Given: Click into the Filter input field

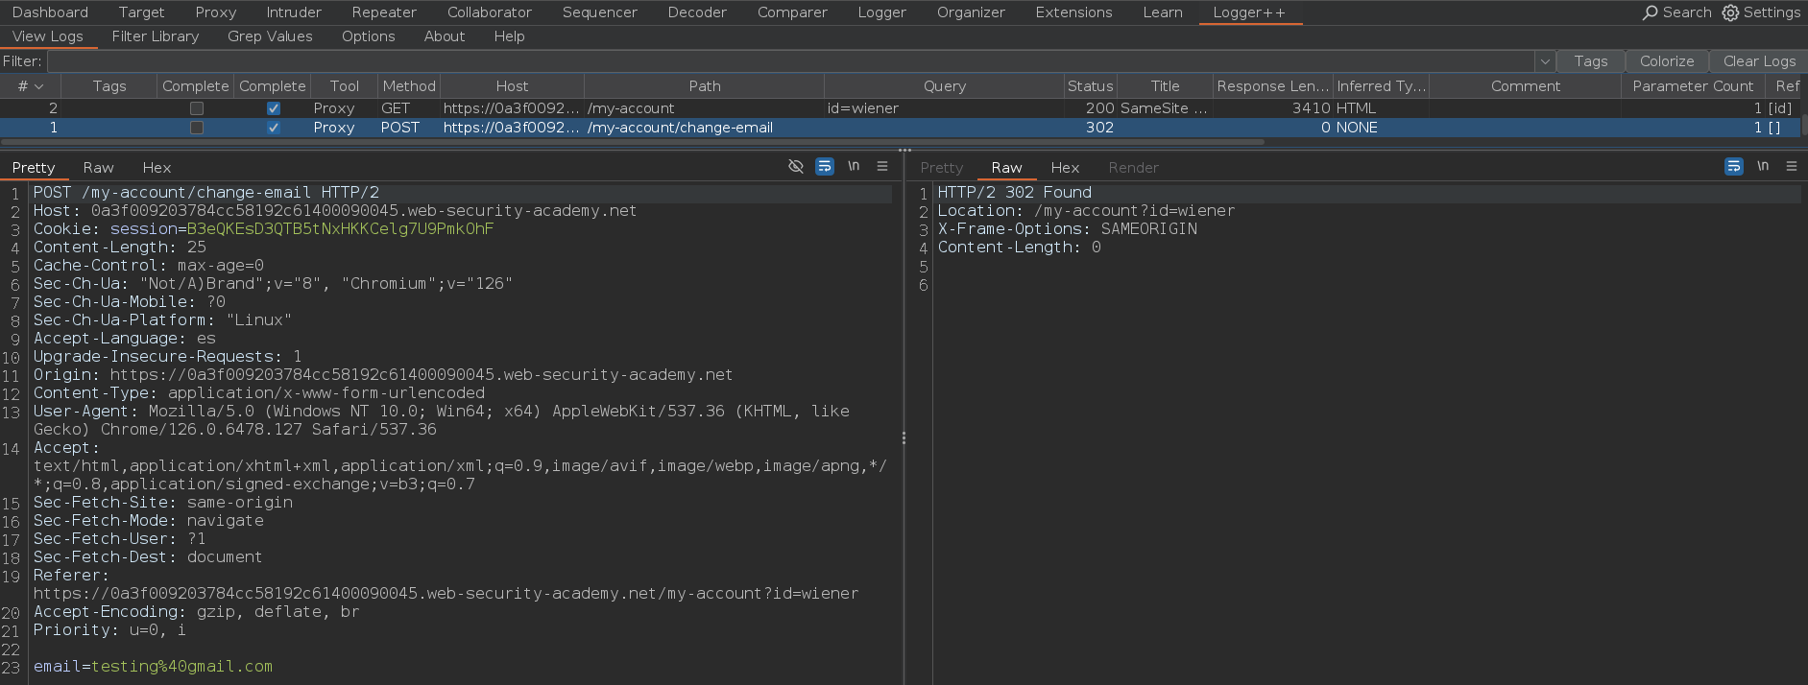Looking at the screenshot, I should tap(792, 61).
